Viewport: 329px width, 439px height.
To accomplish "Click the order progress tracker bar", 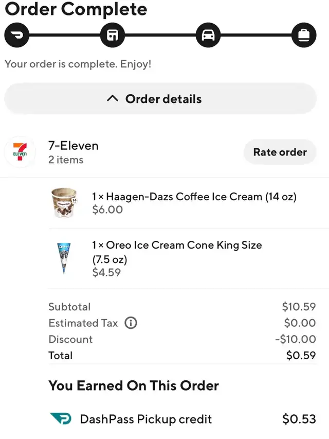I will tap(160, 35).
